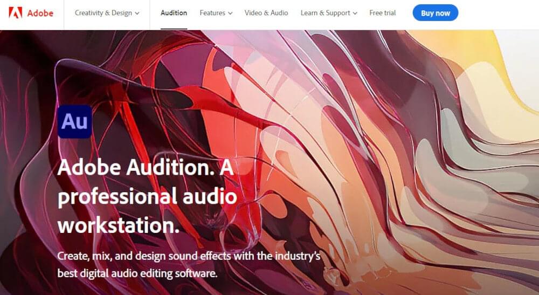Click the sound effects description paragraph

point(189,265)
